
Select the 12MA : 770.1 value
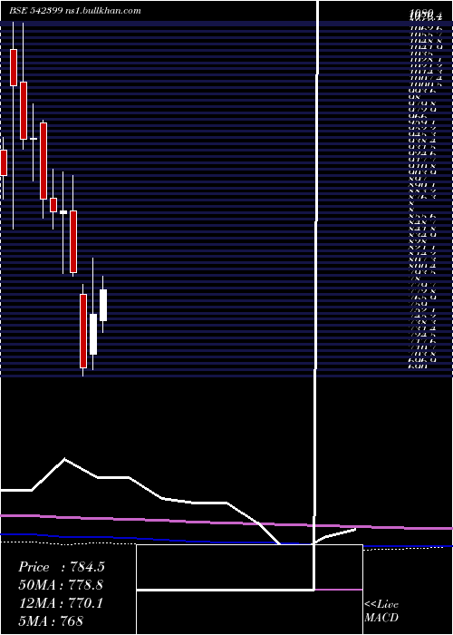point(61,603)
